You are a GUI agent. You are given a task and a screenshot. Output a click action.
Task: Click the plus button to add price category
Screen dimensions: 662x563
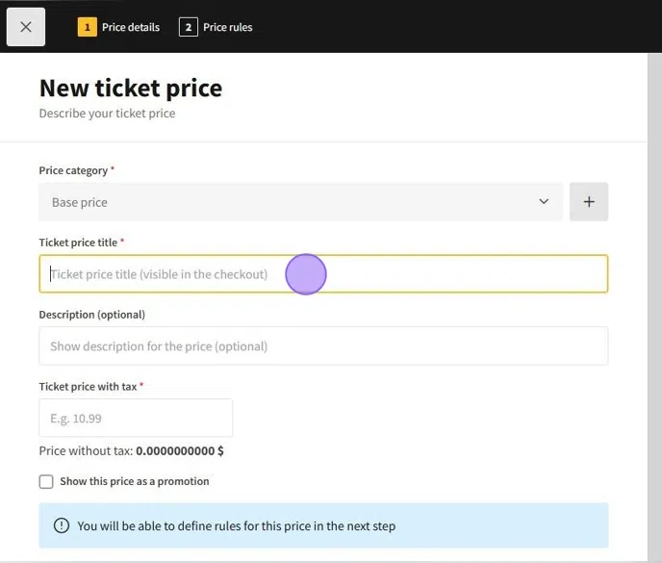589,202
